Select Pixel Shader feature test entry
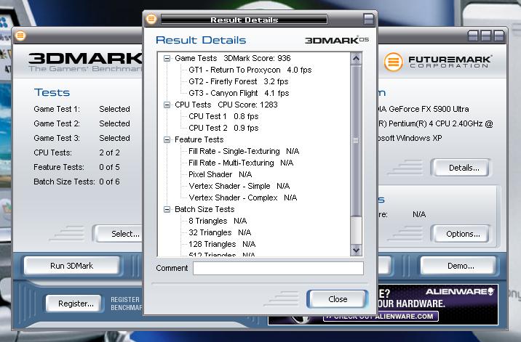This screenshot has width=521, height=342. (x=220, y=174)
